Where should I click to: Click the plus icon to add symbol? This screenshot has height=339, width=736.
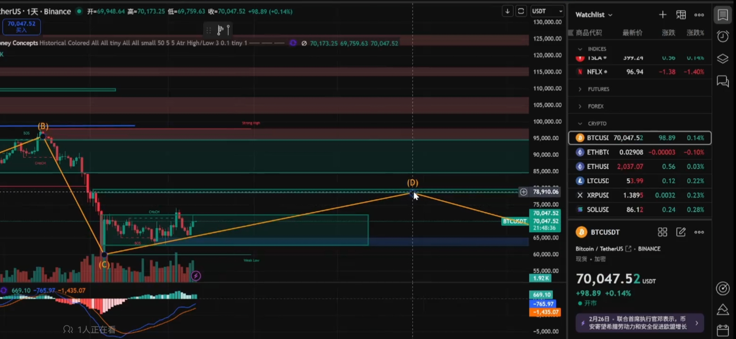click(662, 15)
